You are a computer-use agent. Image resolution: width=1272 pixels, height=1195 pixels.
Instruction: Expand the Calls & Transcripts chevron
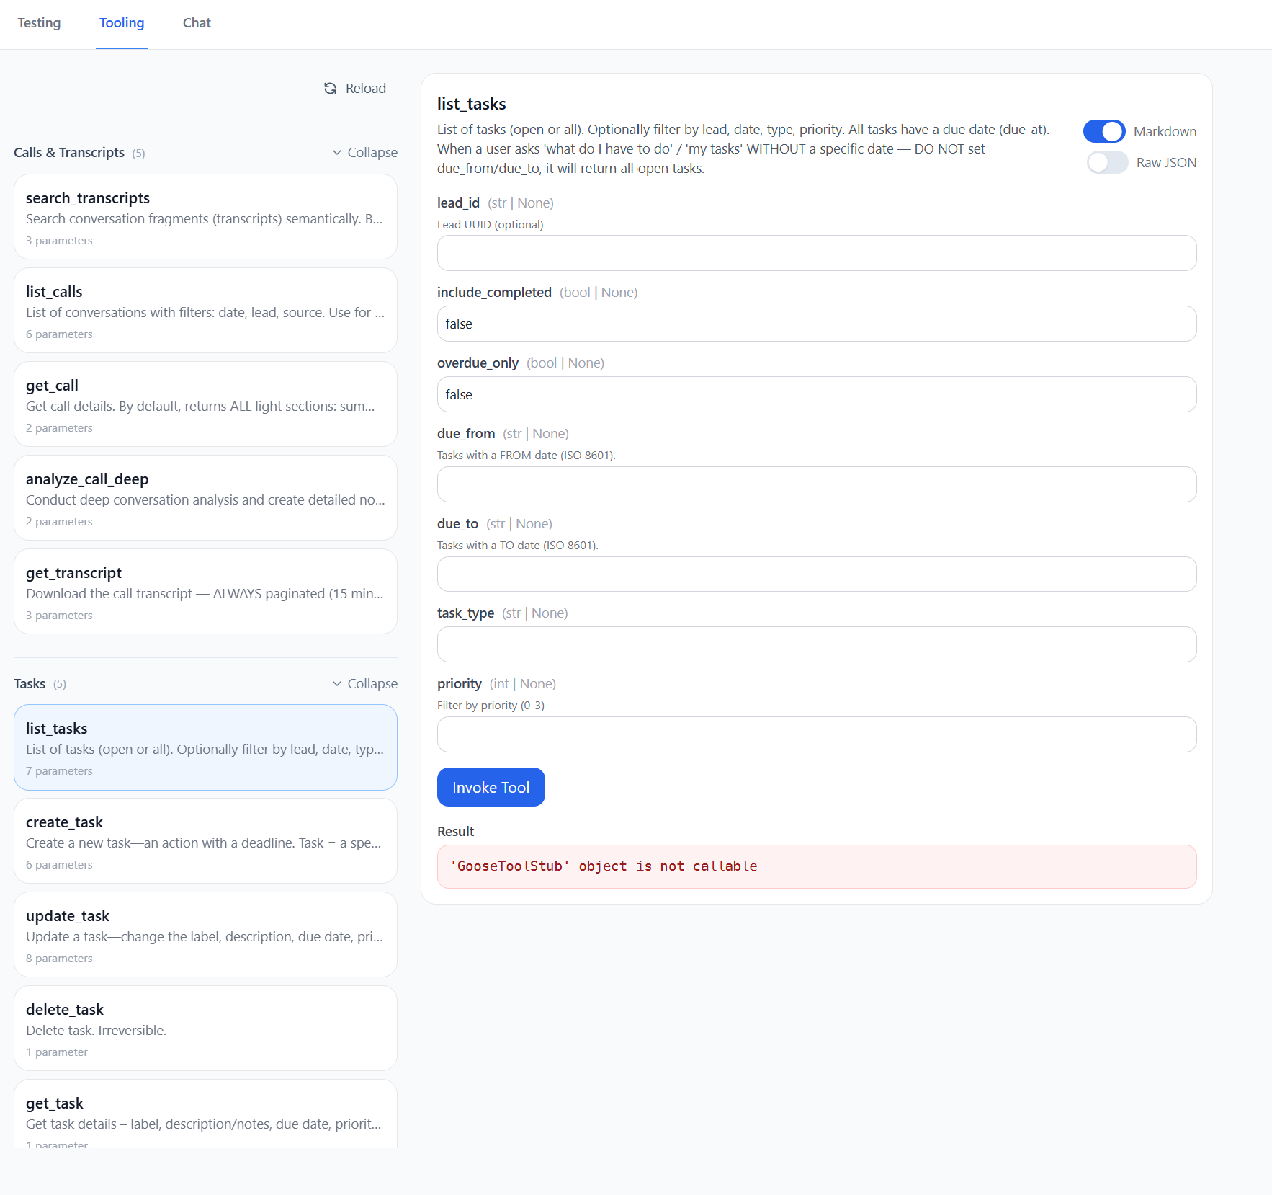(x=336, y=152)
